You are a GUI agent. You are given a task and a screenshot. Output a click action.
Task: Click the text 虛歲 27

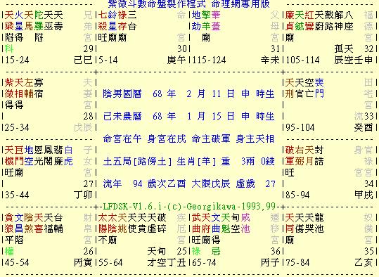coord(256,183)
